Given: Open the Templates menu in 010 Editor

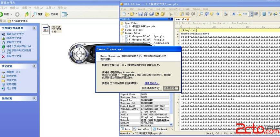Looking at the screenshot, I should coord(174,9).
